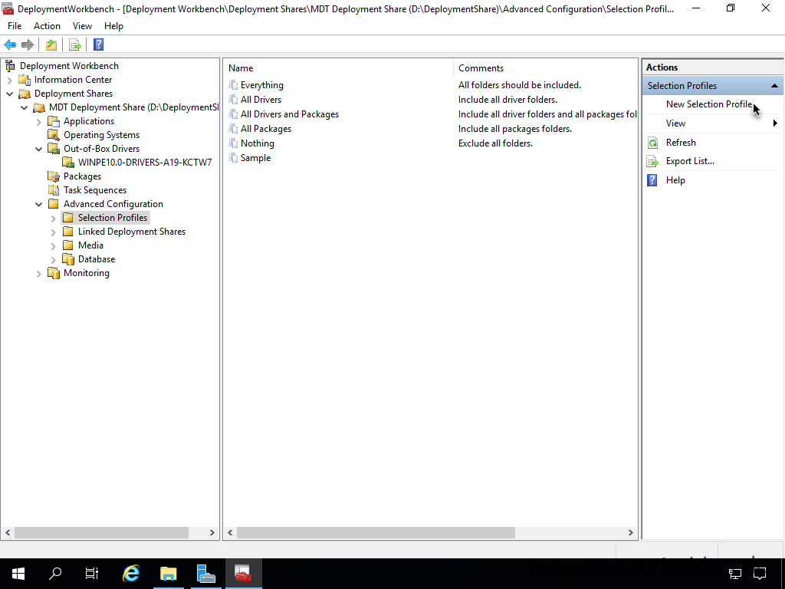Open the View menu in menu bar
Viewport: 785px width, 589px height.
coord(82,26)
